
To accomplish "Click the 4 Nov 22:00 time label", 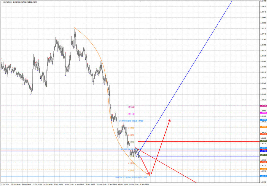I will [69, 184].
